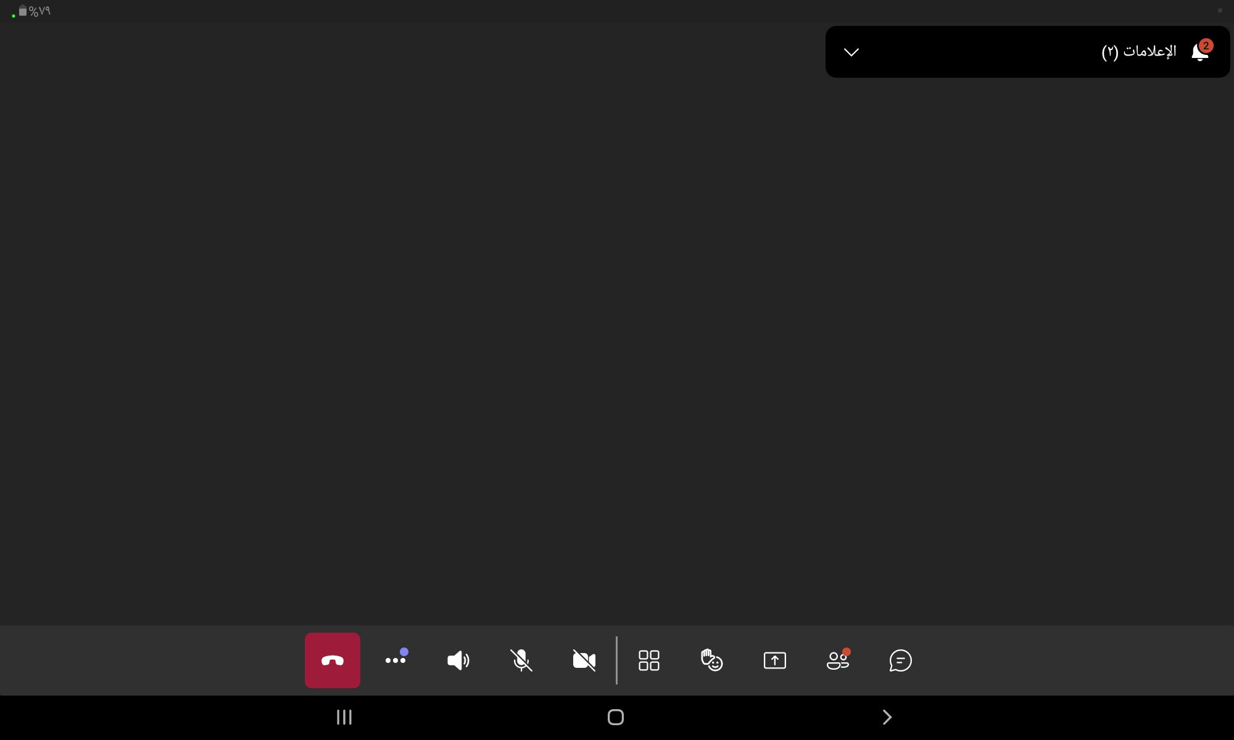Unmute the crossed-out microphone

point(521,660)
